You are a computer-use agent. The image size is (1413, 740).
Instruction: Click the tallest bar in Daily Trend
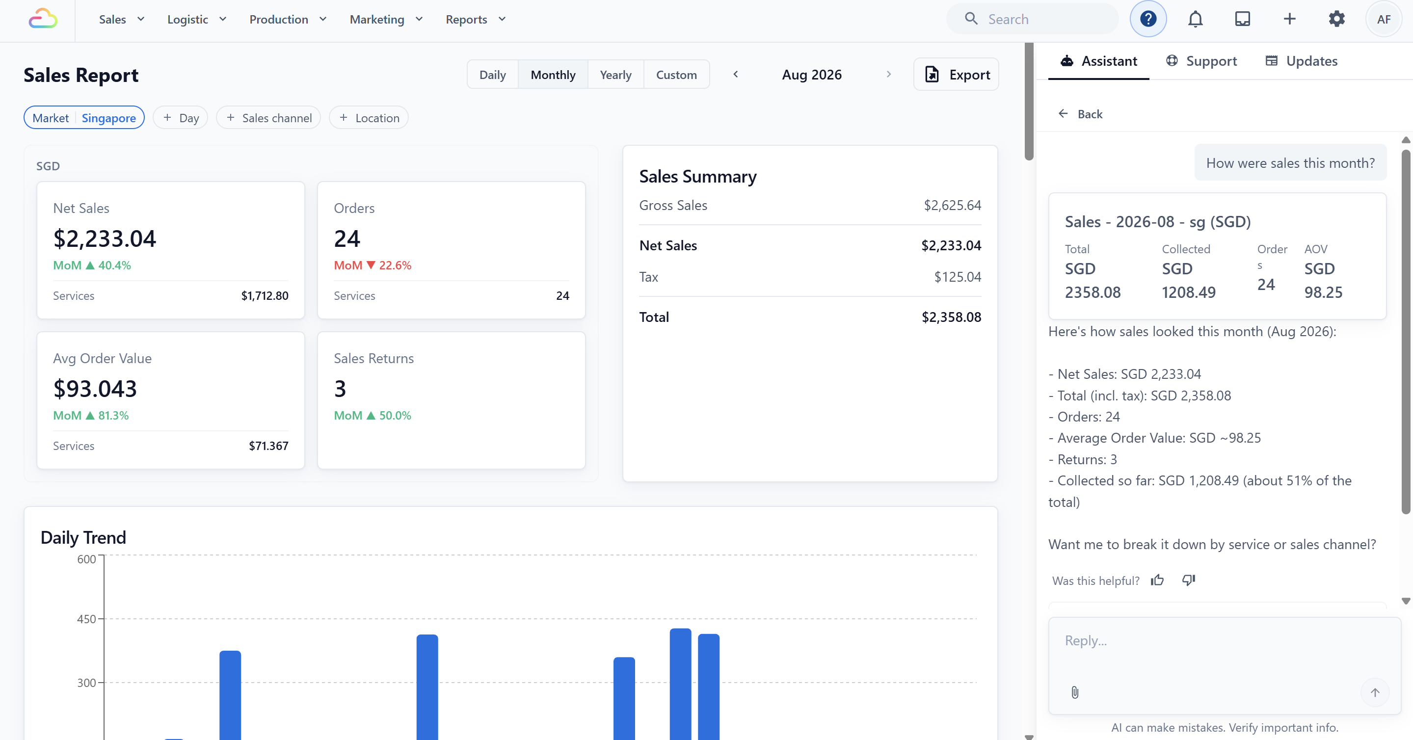680,684
